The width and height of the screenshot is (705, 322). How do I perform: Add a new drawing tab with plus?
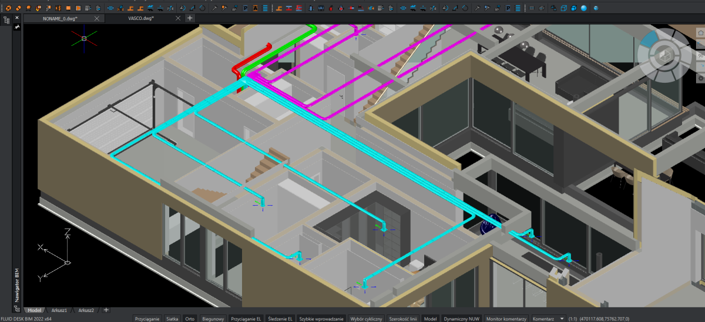190,18
